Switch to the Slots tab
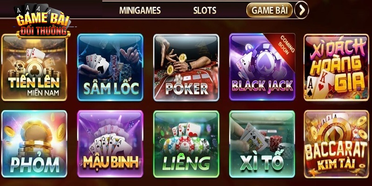This screenshot has width=372, height=186. pyautogui.click(x=205, y=10)
